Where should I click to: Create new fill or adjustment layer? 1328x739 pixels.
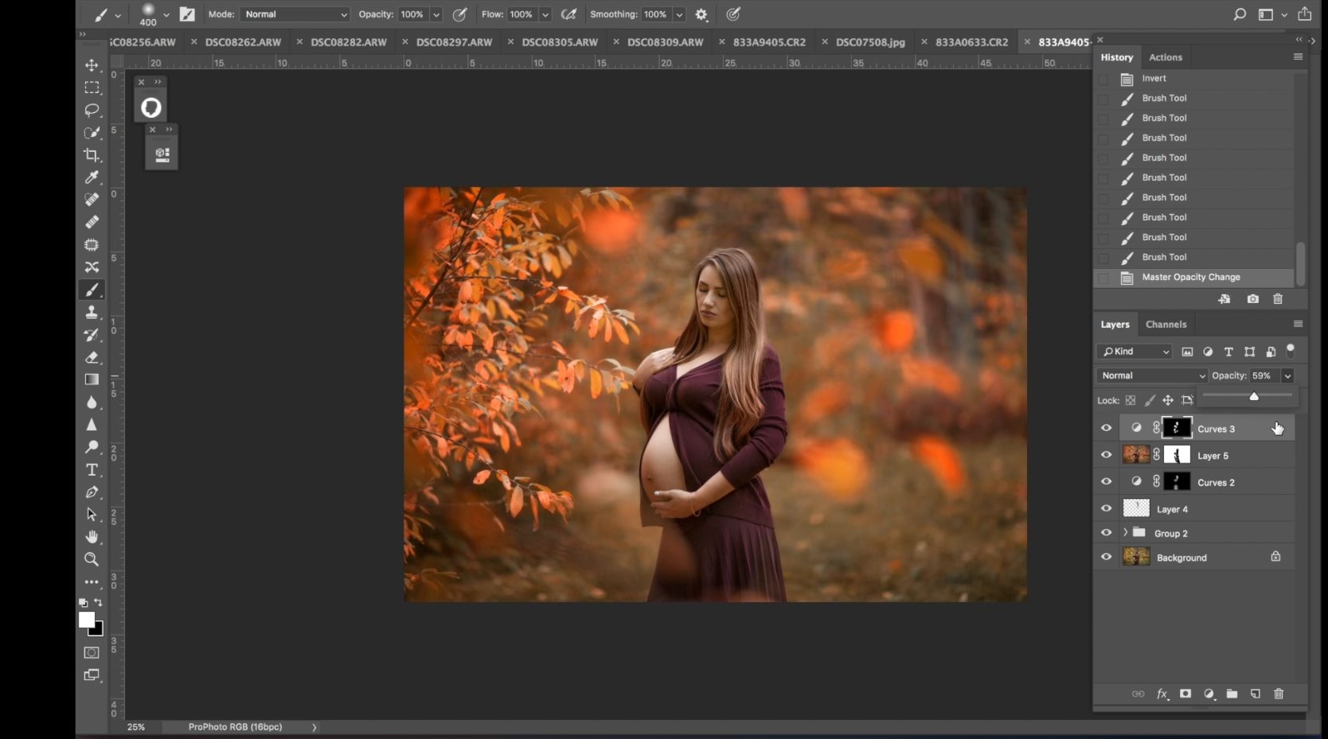(x=1209, y=694)
